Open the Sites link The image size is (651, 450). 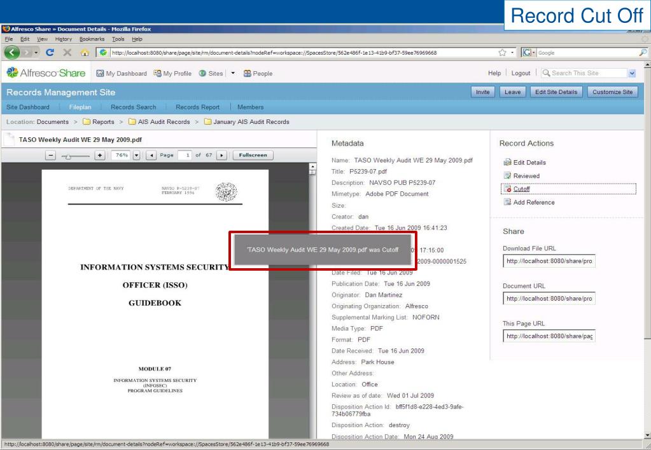coord(211,73)
